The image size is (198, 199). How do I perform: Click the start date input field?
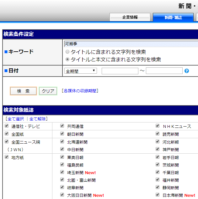point(120,71)
